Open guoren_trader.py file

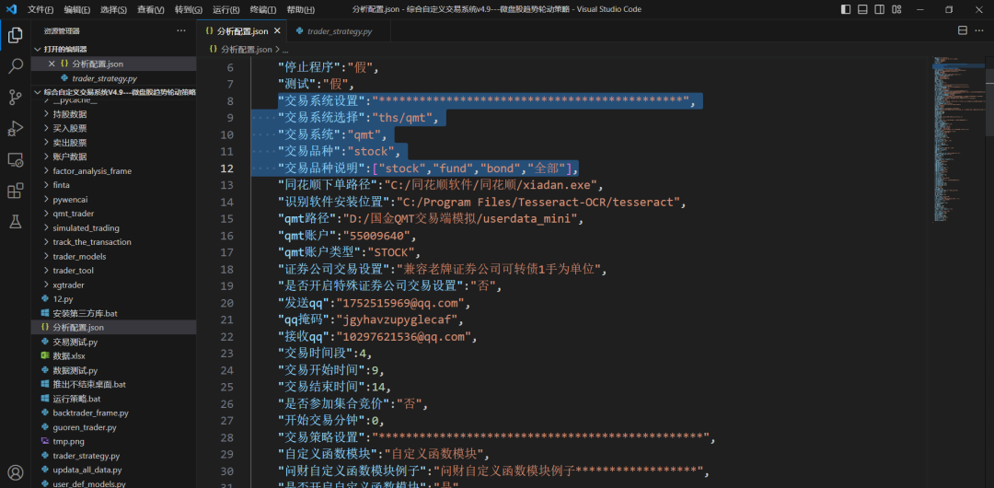pyautogui.click(x=85, y=427)
